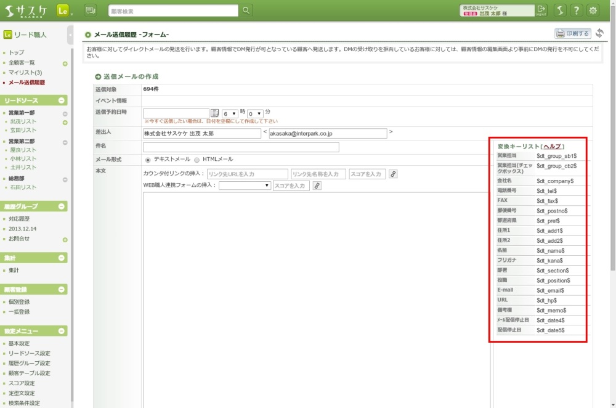Collapse the 履歴グループ sidebar section
The width and height of the screenshot is (616, 408).
click(62, 206)
